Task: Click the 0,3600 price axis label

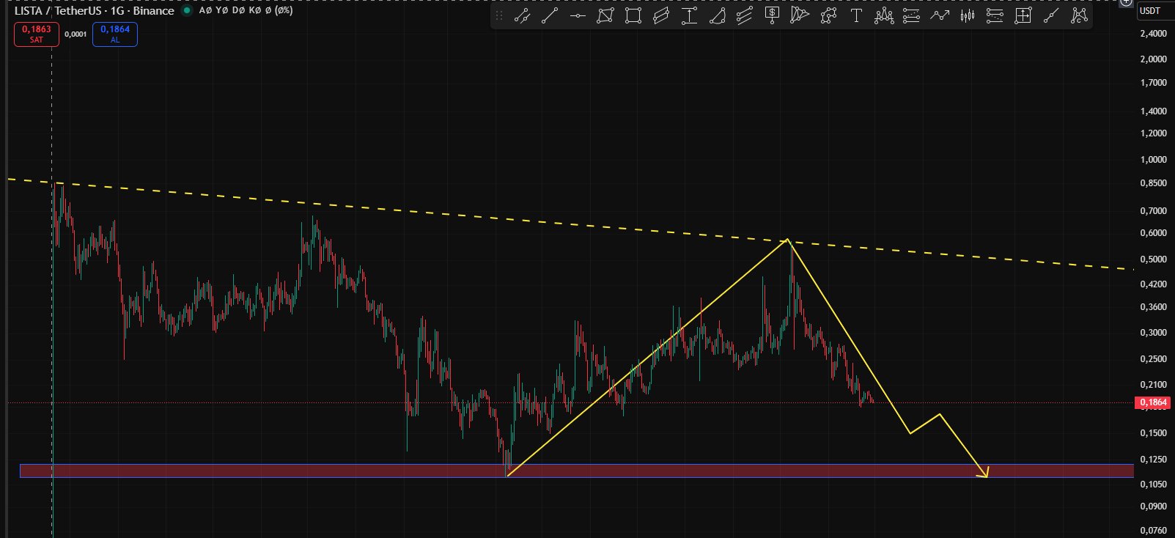Action: coord(1154,307)
